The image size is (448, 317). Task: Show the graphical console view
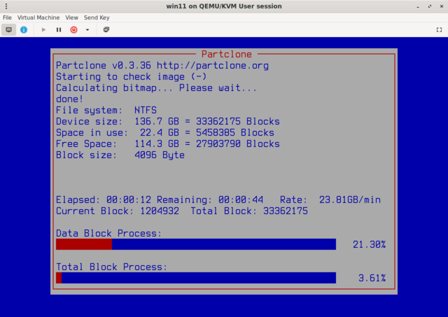[x=8, y=30]
